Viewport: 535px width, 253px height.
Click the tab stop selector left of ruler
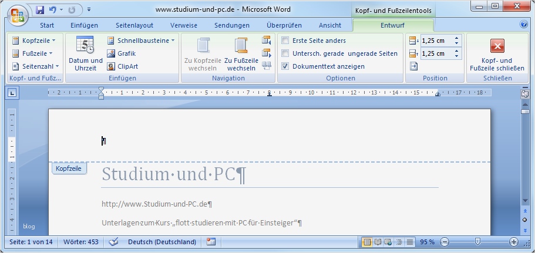12,93
